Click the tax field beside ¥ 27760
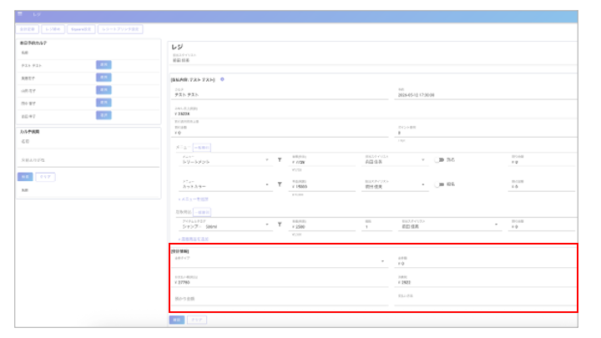Image resolution: width=601 pixels, height=338 pixels. (485, 280)
